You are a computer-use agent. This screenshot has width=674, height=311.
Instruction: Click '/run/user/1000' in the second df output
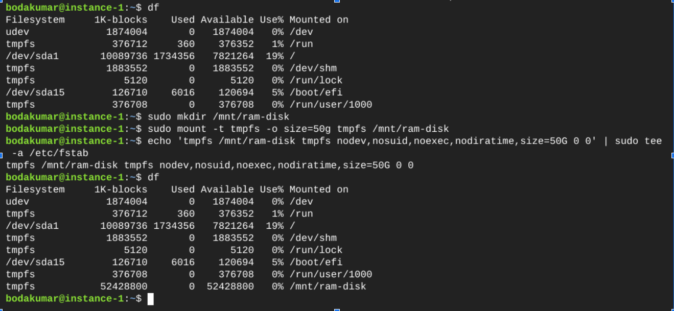(x=331, y=274)
